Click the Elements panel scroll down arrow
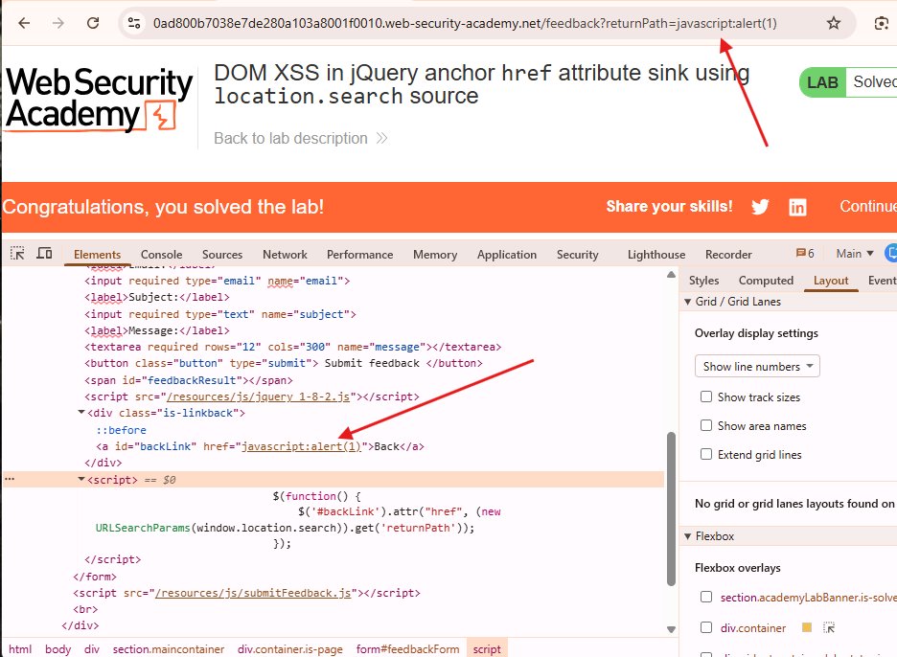Image resolution: width=897 pixels, height=657 pixels. (x=671, y=629)
